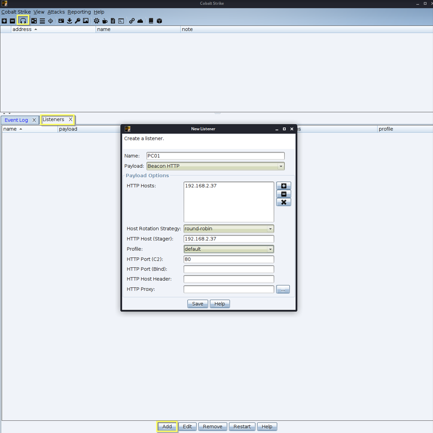Open the Attacks menu
Screen dimensions: 433x433
click(x=56, y=12)
